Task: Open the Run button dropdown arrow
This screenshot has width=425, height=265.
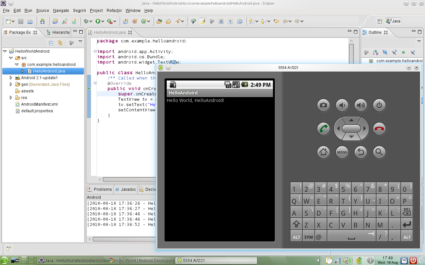Action: click(103, 21)
